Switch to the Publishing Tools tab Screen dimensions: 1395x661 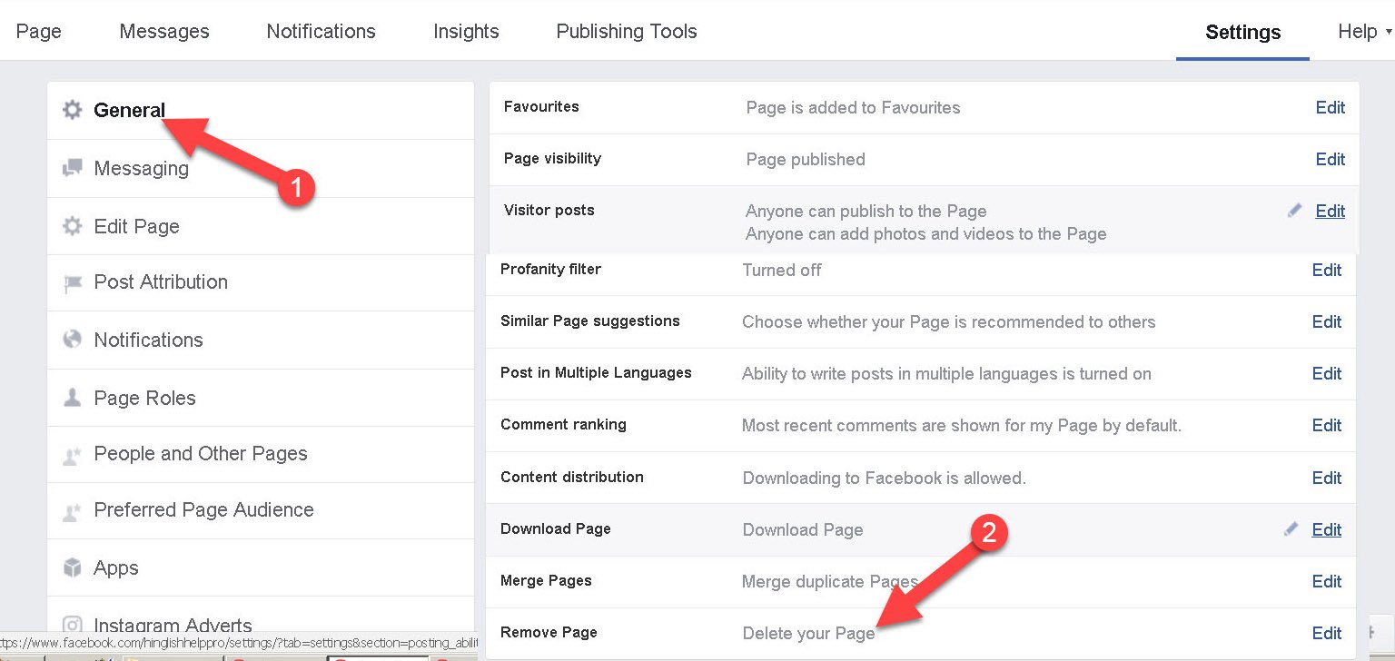point(625,31)
